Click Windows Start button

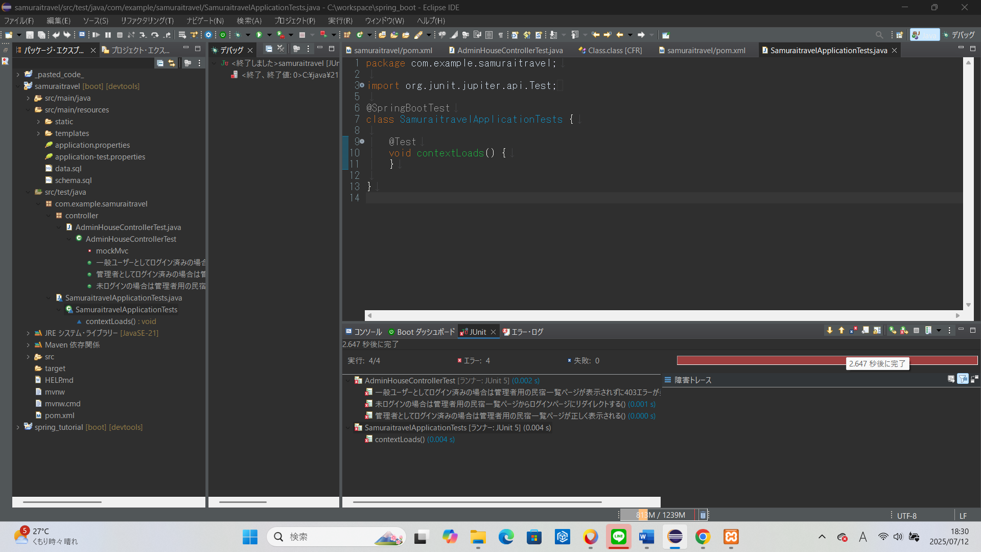click(x=250, y=537)
